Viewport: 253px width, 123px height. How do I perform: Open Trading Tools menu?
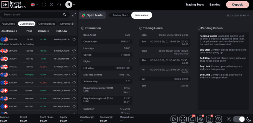(x=194, y=4)
